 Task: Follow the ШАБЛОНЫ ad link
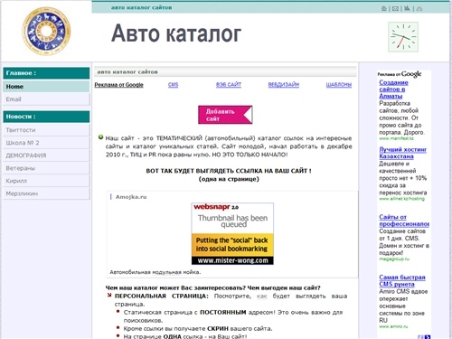click(x=339, y=85)
